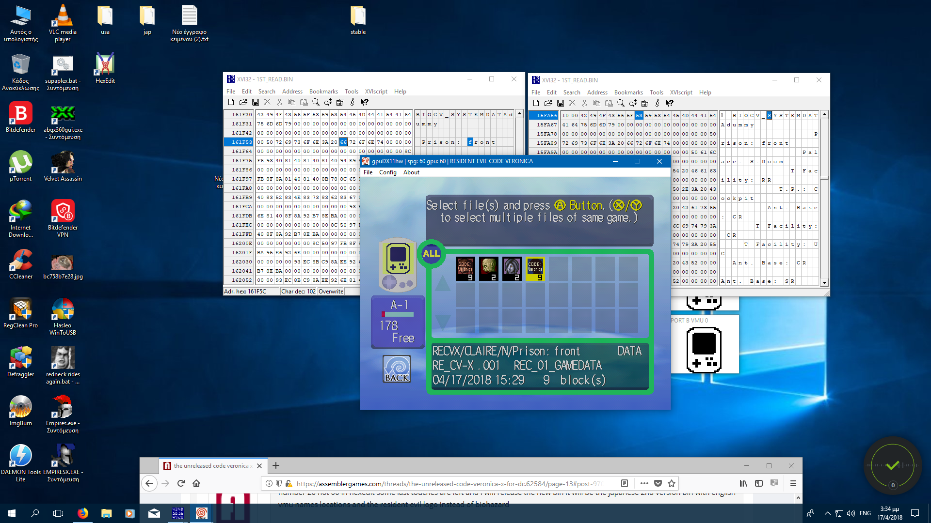
Task: Click Firefox home button
Action: pos(196,483)
